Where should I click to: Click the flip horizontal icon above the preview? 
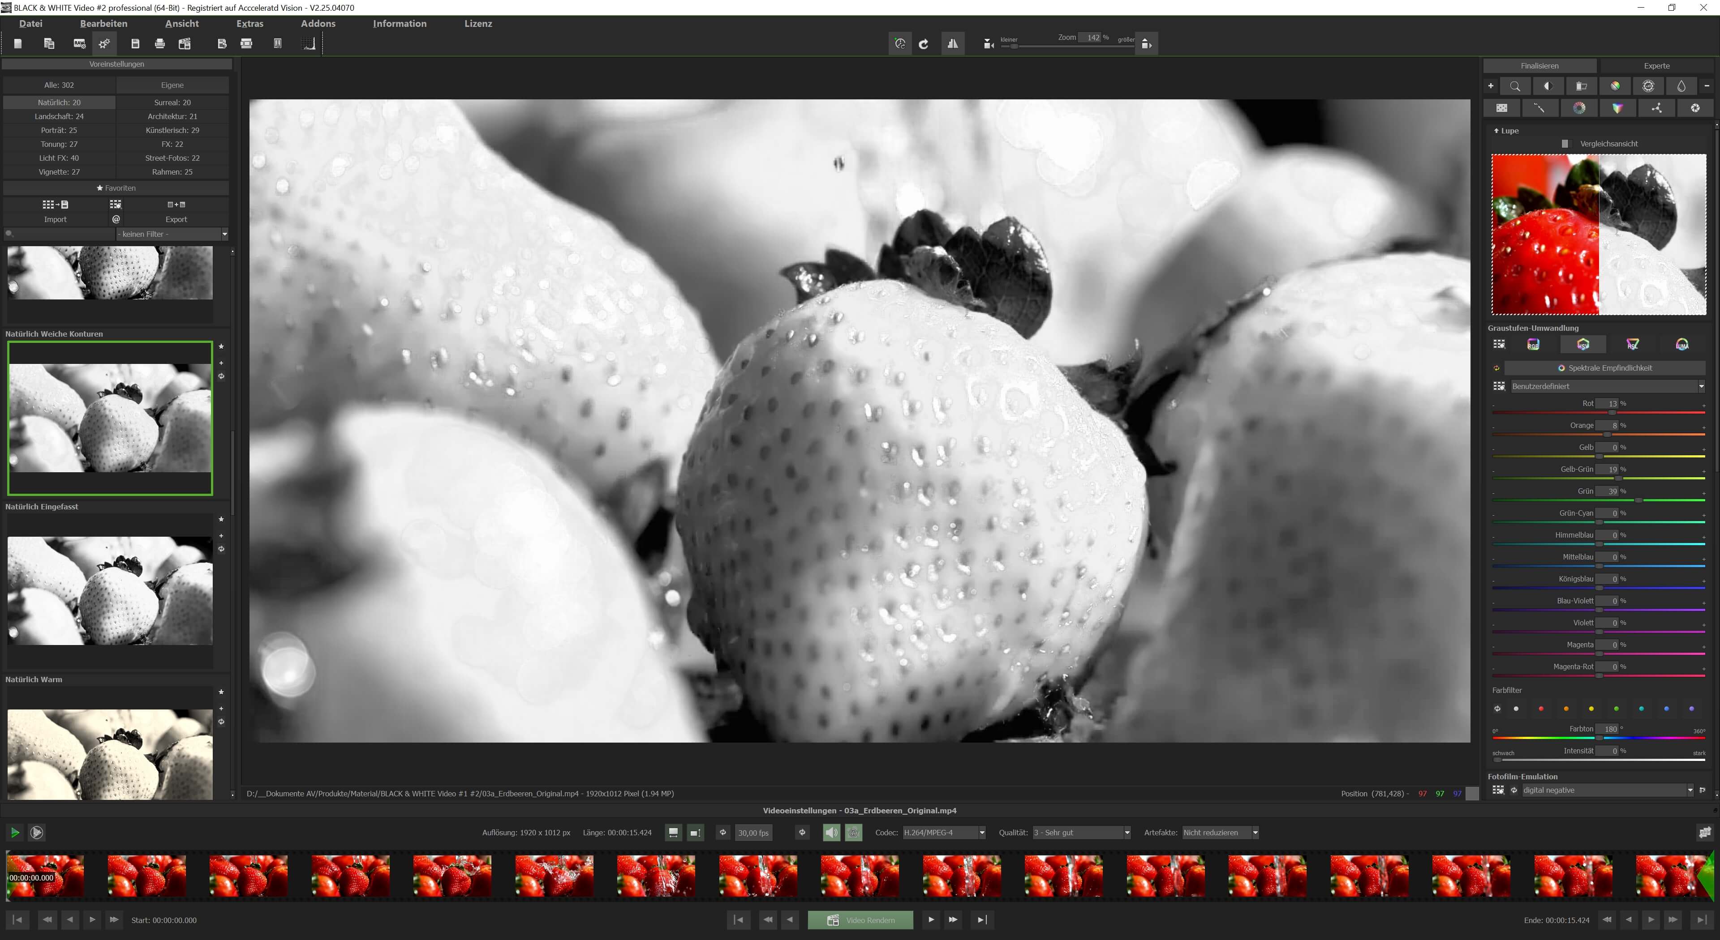pyautogui.click(x=953, y=43)
